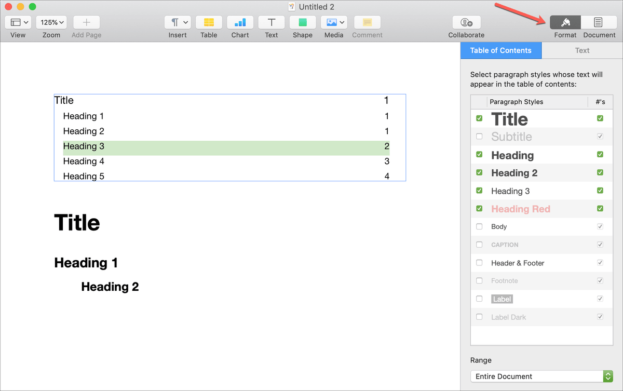Click the Format button
623x391 pixels.
[565, 22]
